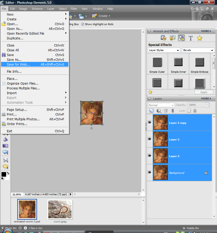Go to previous file in Photo Bin
The width and height of the screenshot is (217, 233).
coord(20,228)
